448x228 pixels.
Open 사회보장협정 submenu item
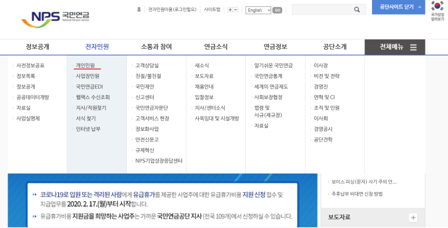click(268, 97)
